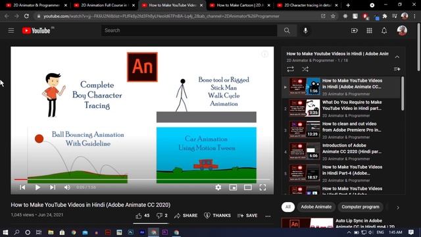Image resolution: width=421 pixels, height=237 pixels.
Task: Open Windows taskbar search
Action: (16, 232)
